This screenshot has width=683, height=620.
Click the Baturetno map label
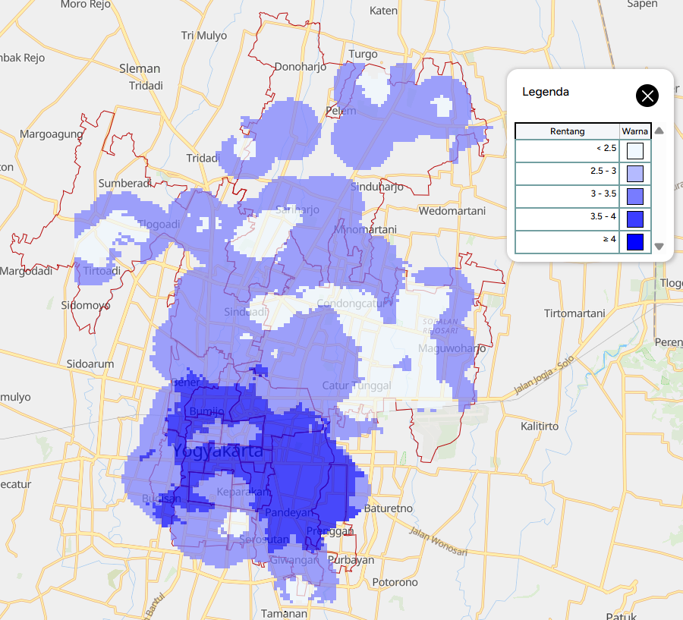click(x=388, y=508)
